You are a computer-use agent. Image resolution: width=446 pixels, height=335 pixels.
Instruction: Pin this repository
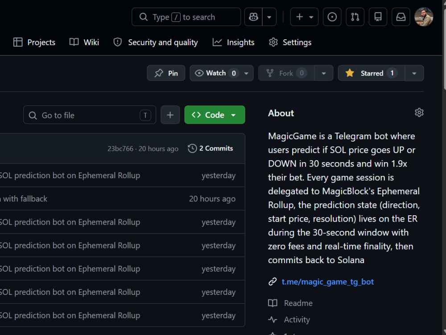pos(166,73)
